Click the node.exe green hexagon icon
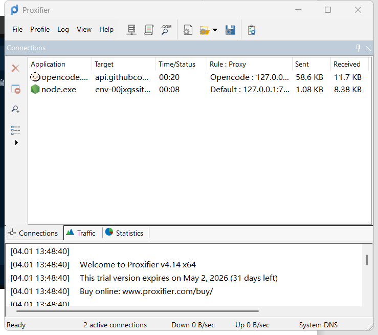 35,89
